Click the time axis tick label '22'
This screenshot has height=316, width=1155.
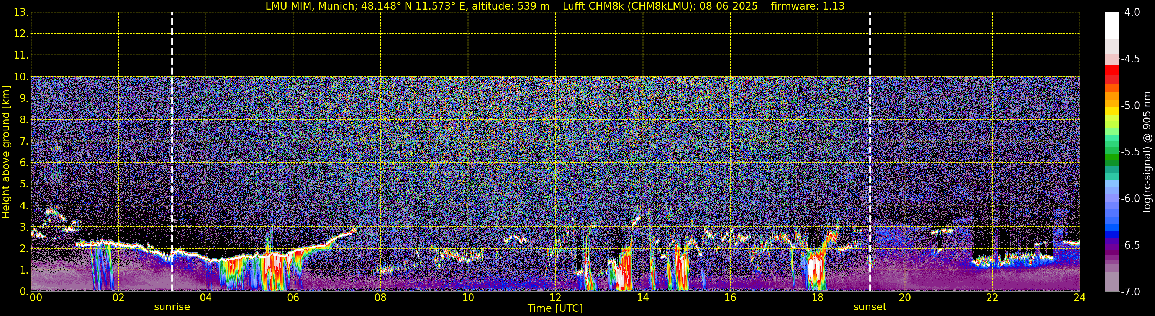(x=992, y=298)
